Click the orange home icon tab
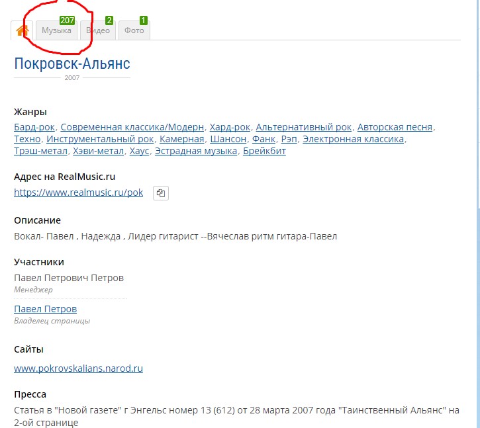The width and height of the screenshot is (480, 428). point(22,30)
